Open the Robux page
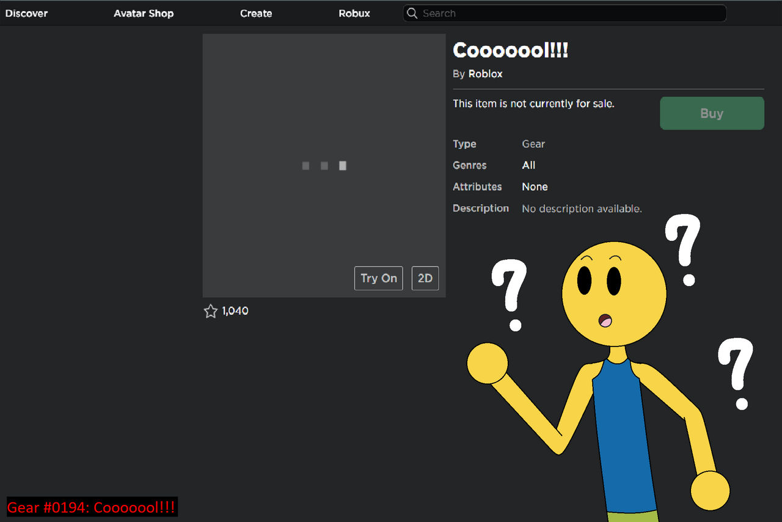The image size is (782, 522). coord(354,13)
